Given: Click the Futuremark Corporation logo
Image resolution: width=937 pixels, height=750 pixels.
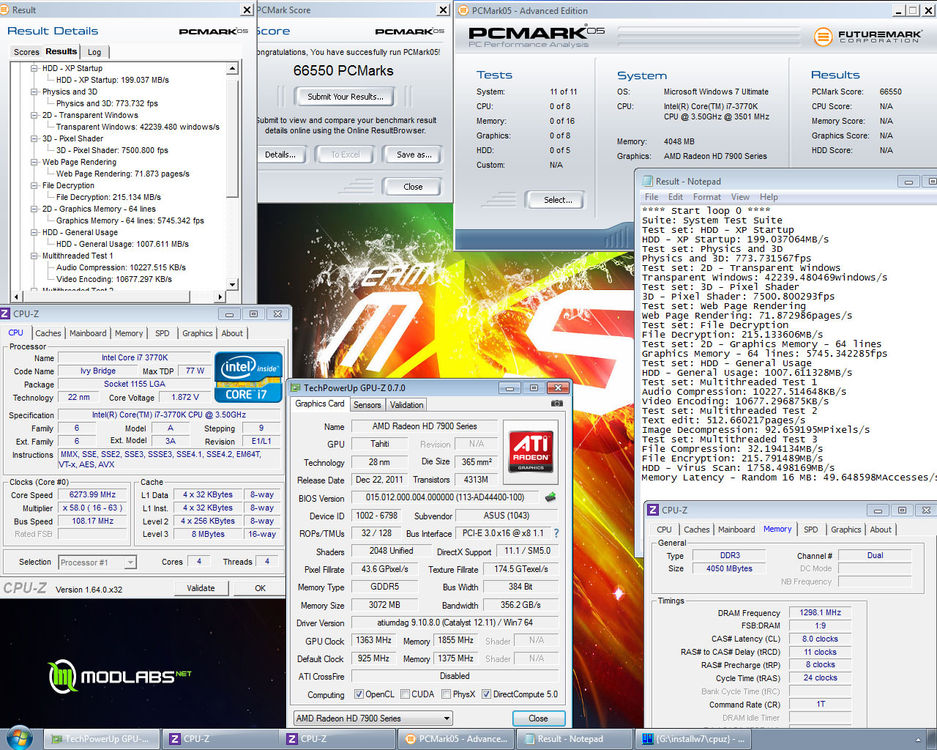Looking at the screenshot, I should (x=868, y=37).
